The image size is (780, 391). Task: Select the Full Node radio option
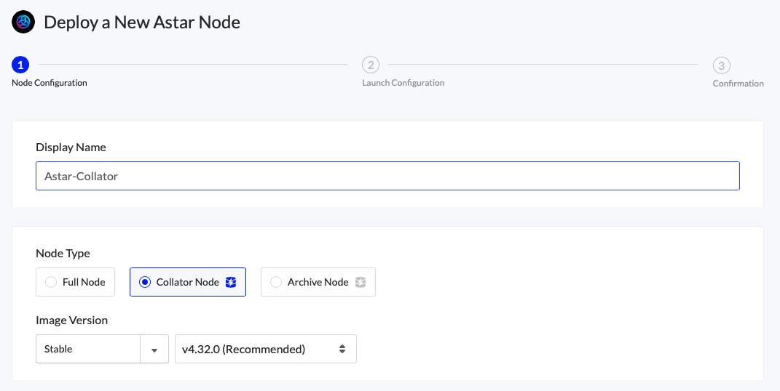coord(51,282)
